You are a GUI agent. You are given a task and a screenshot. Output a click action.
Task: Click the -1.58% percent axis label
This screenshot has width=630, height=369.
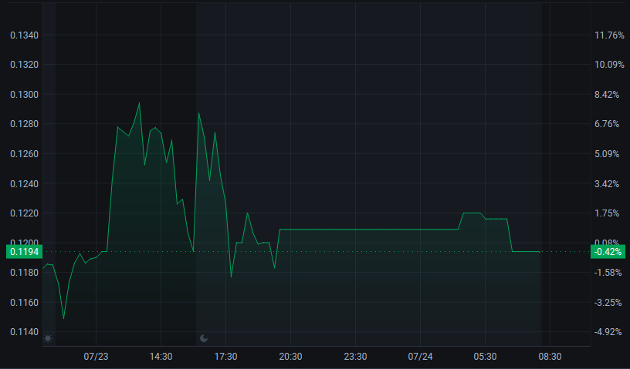608,273
